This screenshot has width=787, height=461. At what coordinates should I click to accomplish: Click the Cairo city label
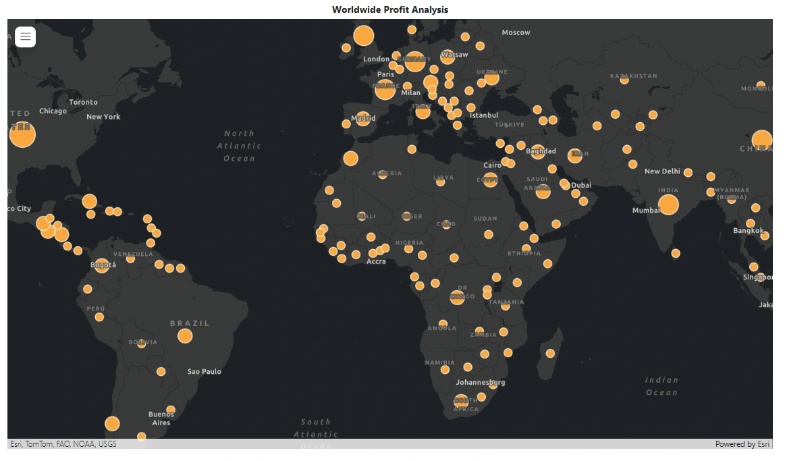(492, 165)
